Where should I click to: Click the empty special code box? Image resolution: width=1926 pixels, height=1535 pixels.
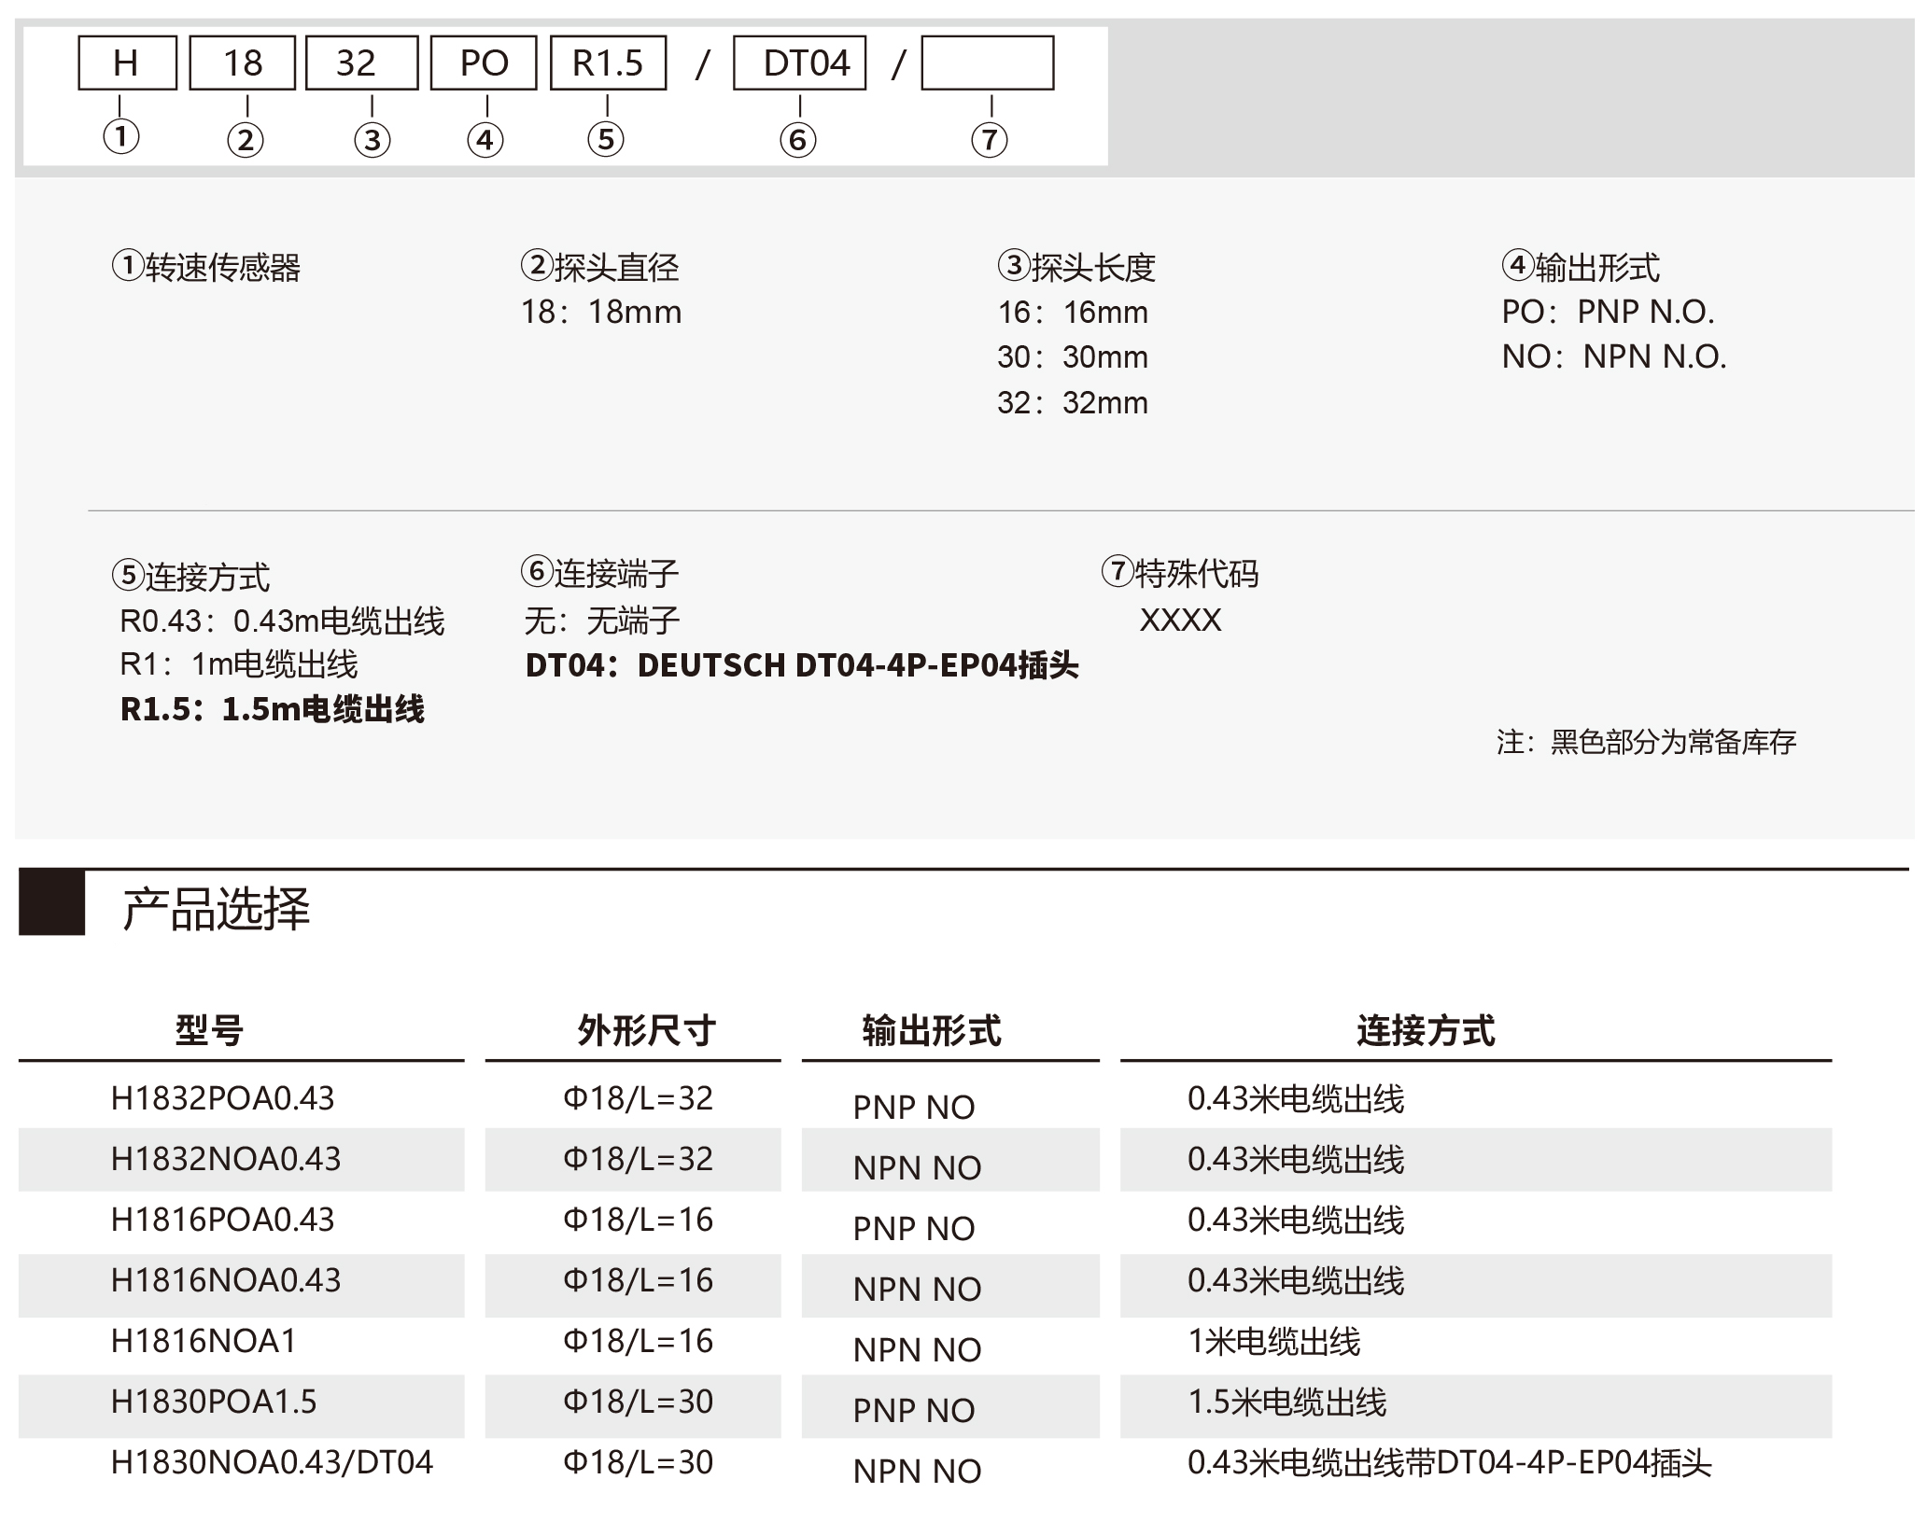(x=987, y=63)
